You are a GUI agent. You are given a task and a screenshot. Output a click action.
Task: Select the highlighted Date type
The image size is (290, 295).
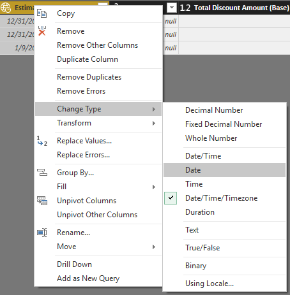225,170
